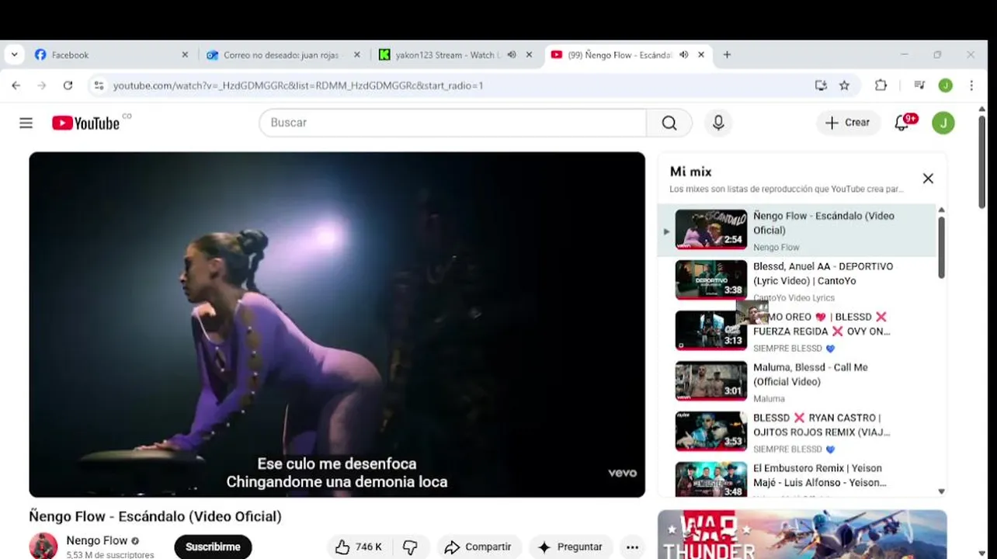
Task: Play Ñengo Flow Escándalo thumbnail in mix
Action: click(x=710, y=230)
